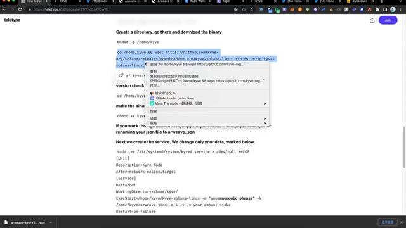
Task: Open the Chrome profile avatar
Action: click(393, 9)
